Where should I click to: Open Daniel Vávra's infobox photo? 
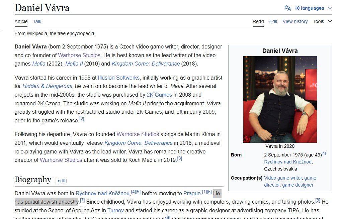[280, 99]
